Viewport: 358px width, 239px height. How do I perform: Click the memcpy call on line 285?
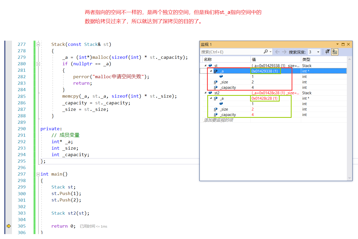pyautogui.click(x=119, y=96)
